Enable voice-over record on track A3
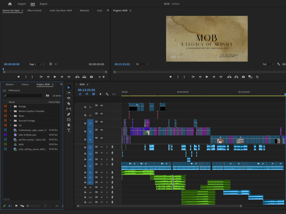The height and width of the screenshot is (214, 286). click(112, 160)
